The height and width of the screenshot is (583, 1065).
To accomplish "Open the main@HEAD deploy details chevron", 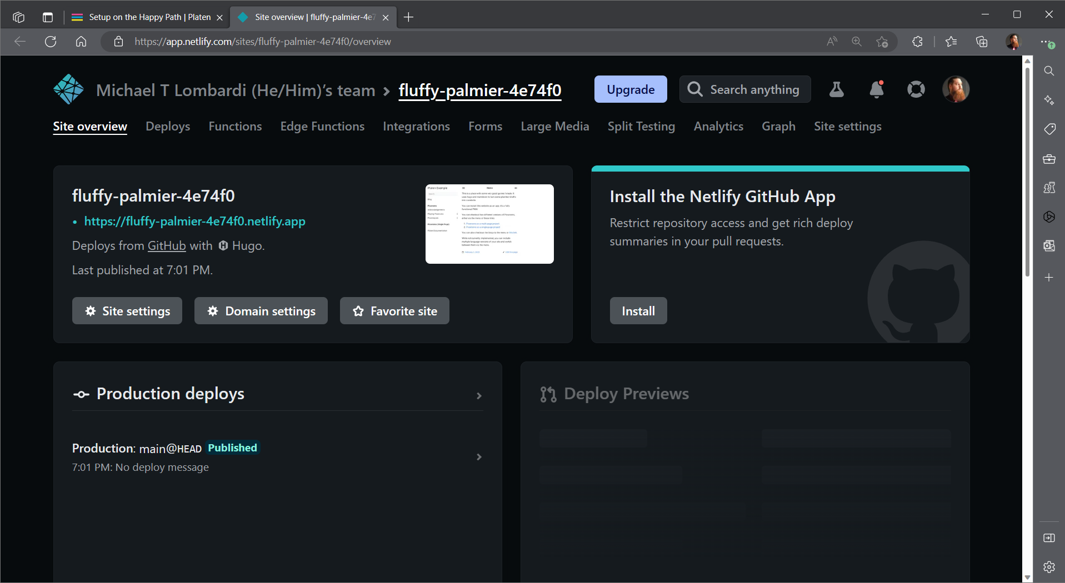I will click(479, 457).
